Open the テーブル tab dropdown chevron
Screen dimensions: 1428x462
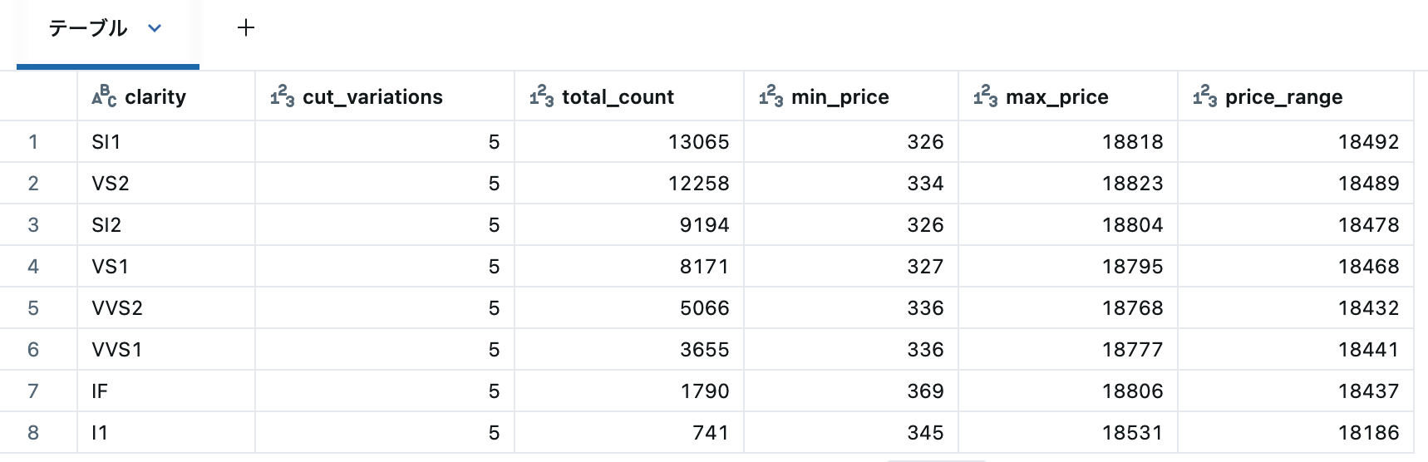(x=155, y=28)
